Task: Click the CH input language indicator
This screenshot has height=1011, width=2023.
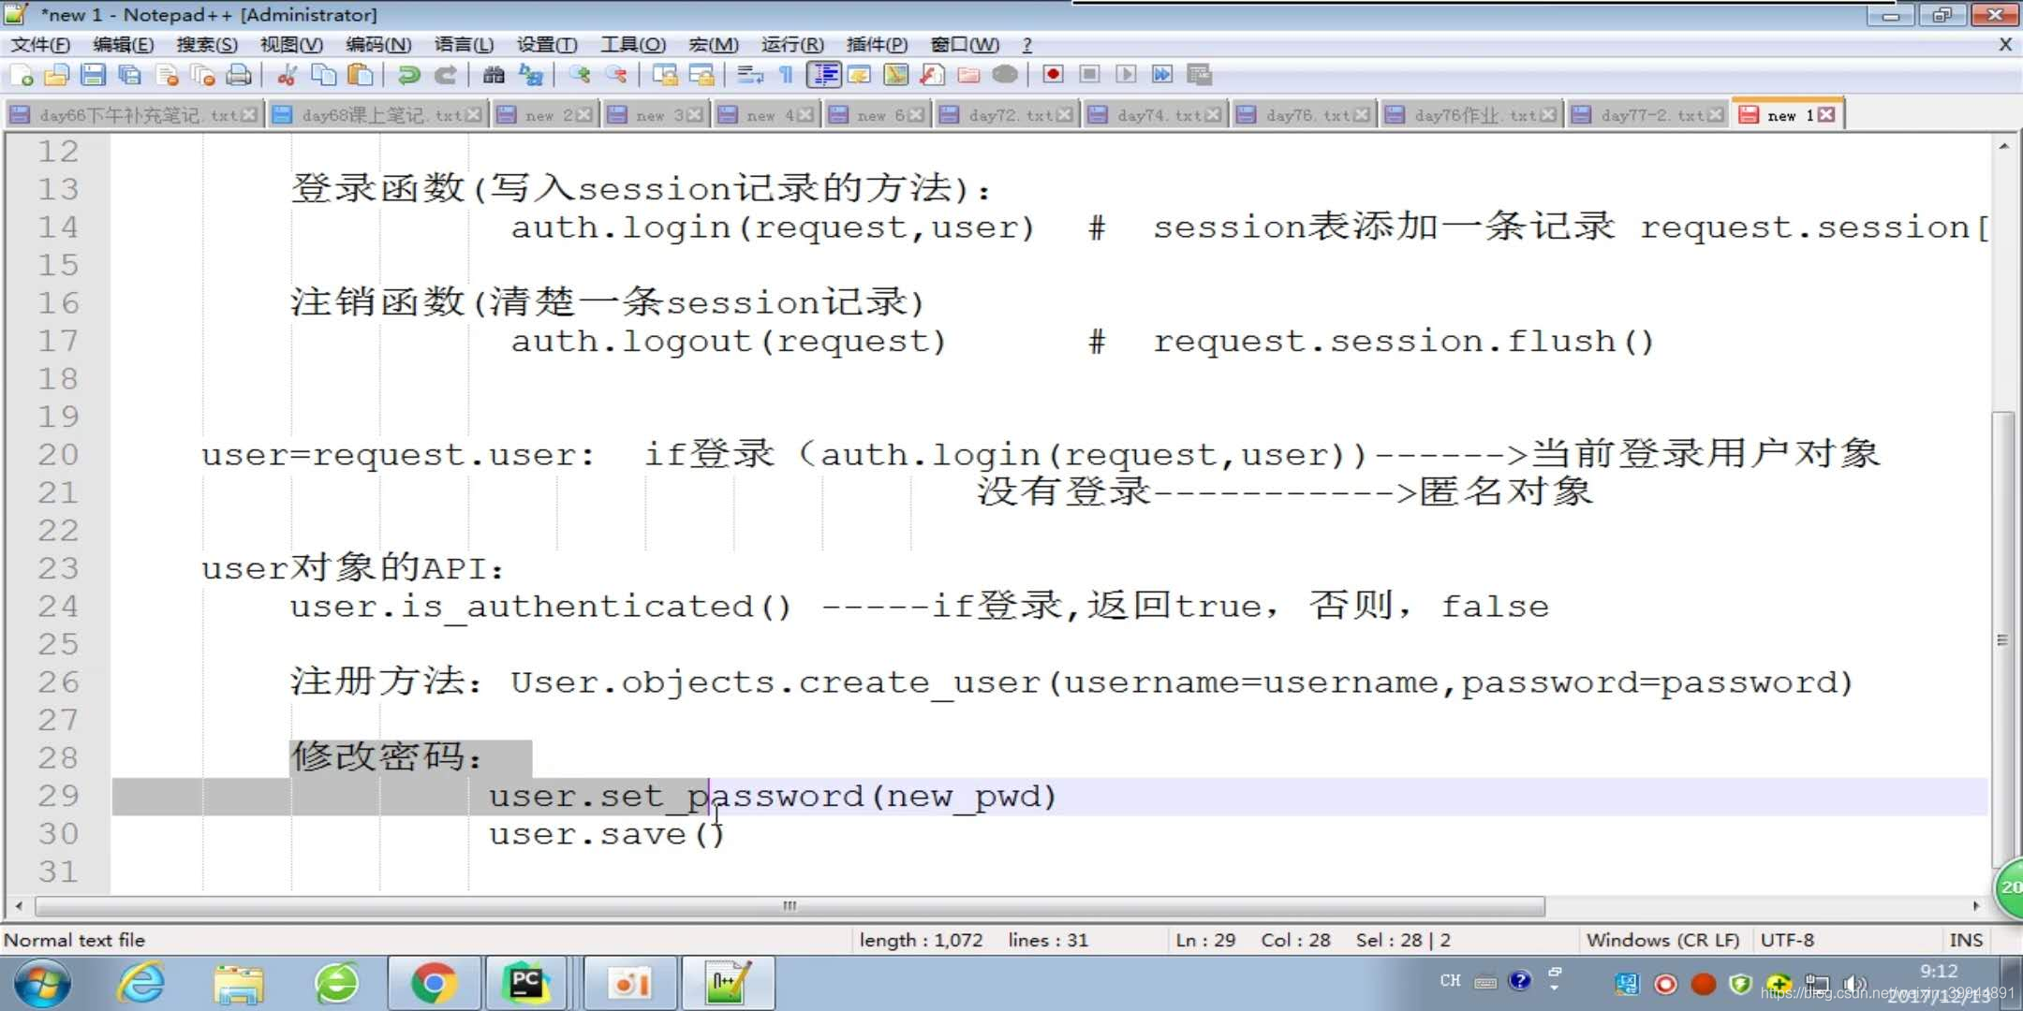Action: (x=1450, y=980)
